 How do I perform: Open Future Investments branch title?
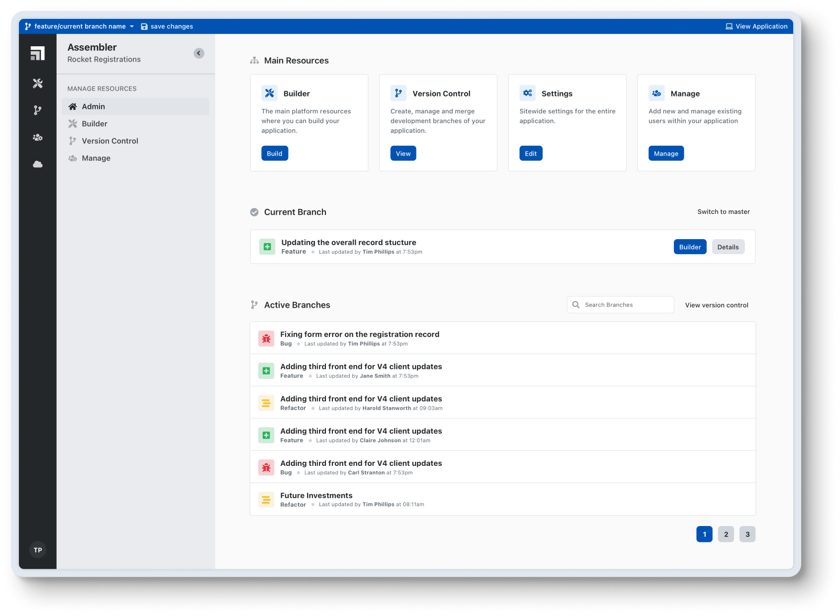point(316,495)
